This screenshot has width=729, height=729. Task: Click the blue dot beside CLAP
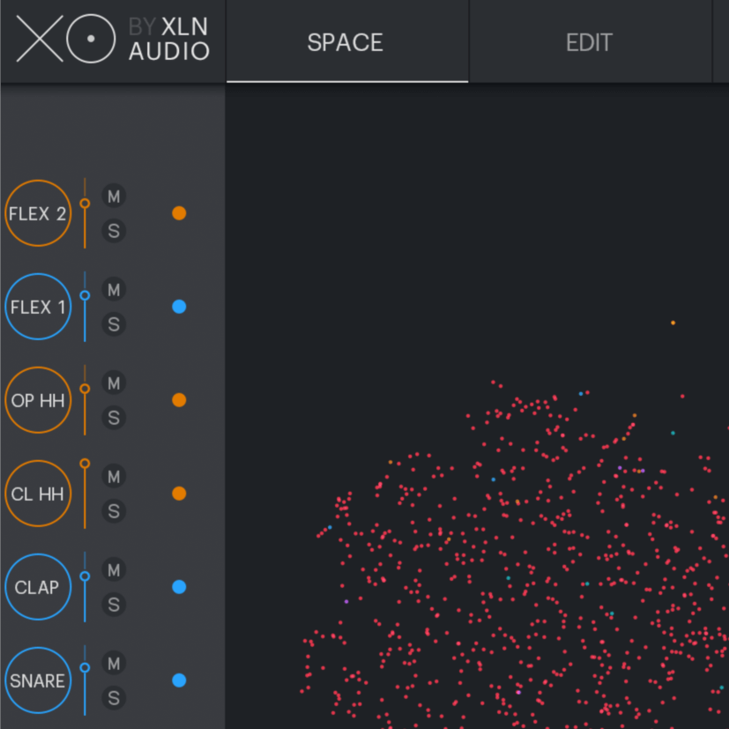click(179, 587)
